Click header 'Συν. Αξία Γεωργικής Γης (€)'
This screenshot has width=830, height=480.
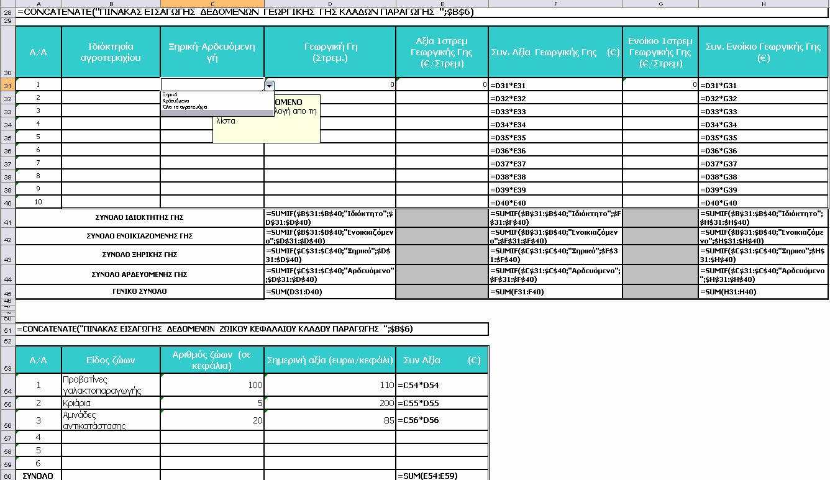tap(555, 52)
